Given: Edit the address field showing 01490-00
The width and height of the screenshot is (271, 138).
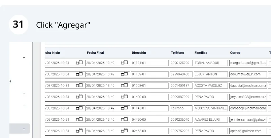Looking at the screenshot, I should 150,97.
